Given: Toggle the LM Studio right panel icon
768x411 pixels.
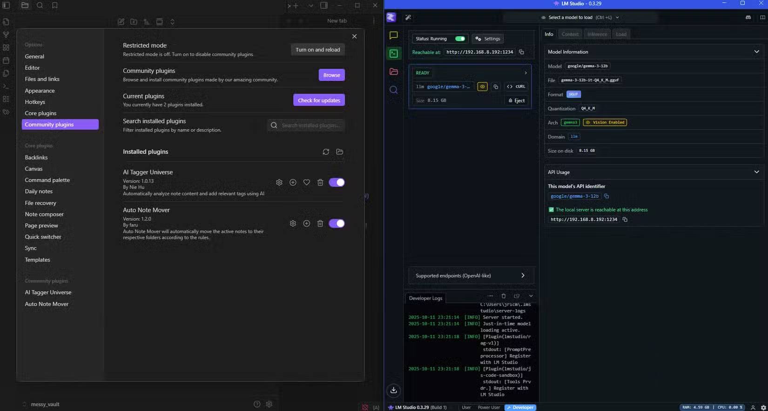Looking at the screenshot, I should [762, 17].
